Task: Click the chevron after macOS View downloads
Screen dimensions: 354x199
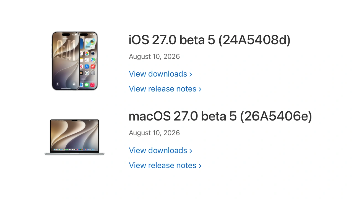Action: (x=191, y=151)
